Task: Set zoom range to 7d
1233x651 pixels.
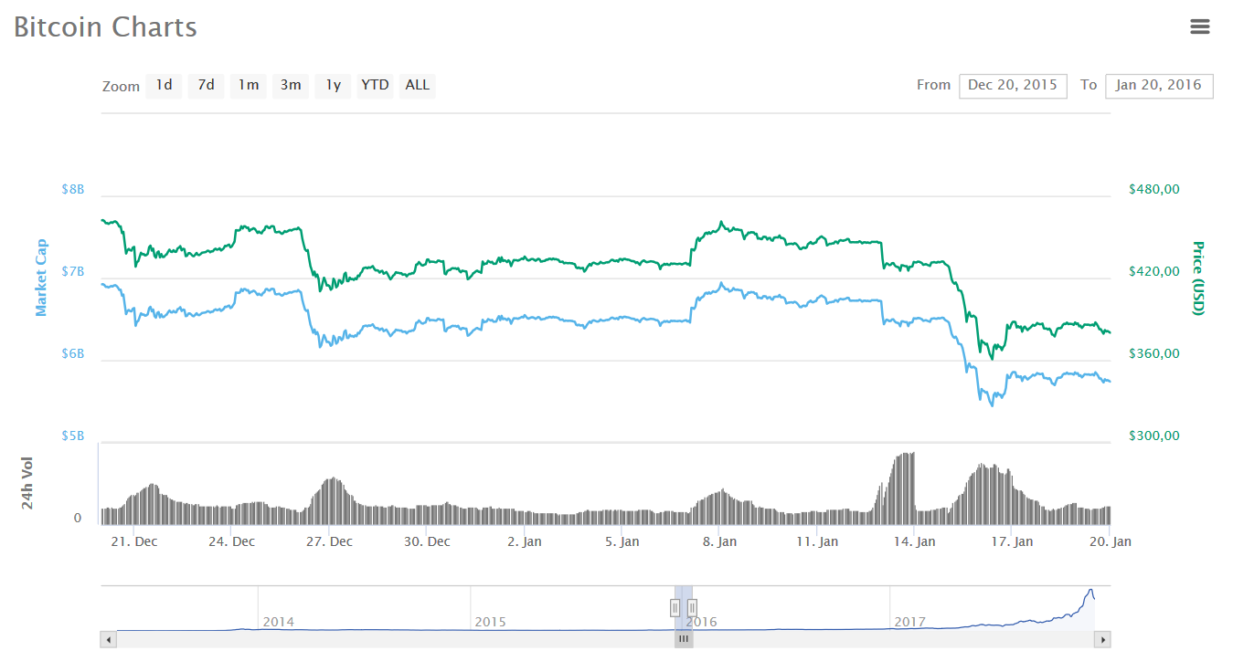Action: click(x=207, y=85)
